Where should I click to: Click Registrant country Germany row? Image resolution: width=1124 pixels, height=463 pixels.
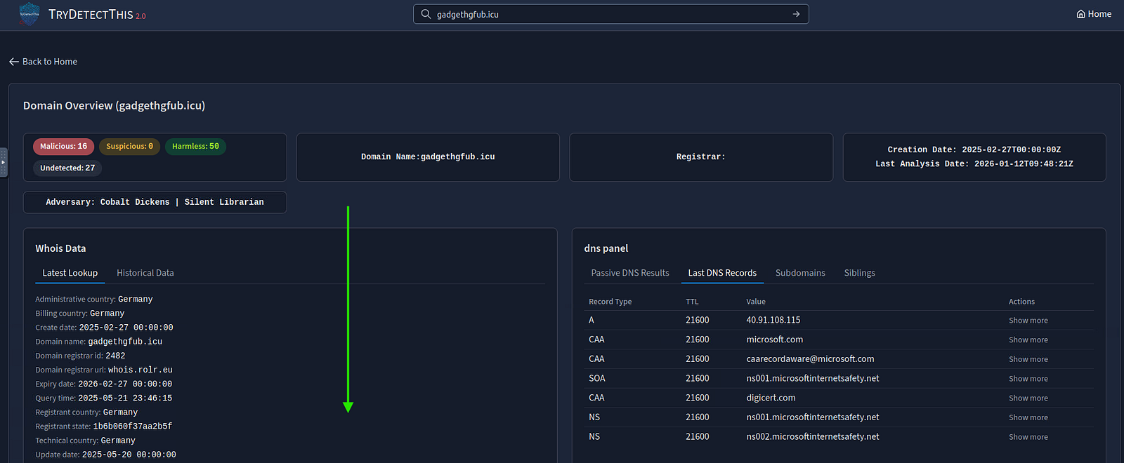86,412
